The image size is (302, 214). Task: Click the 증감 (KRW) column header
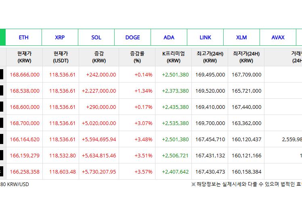click(x=99, y=57)
